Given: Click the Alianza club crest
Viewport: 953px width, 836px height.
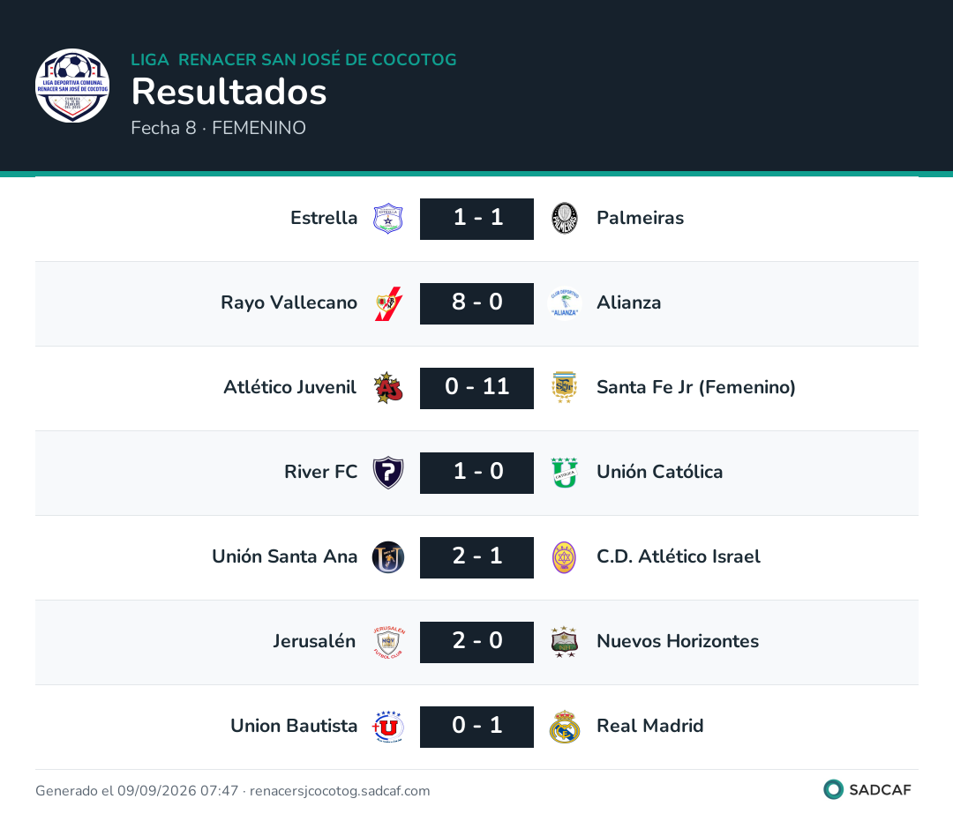Looking at the screenshot, I should 565,303.
